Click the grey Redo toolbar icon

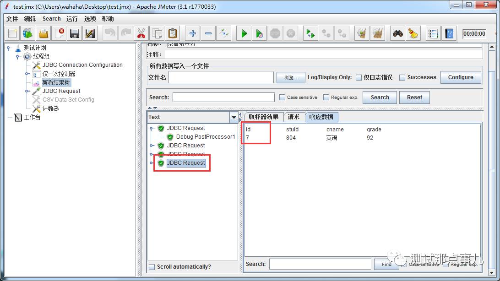tap(125, 33)
